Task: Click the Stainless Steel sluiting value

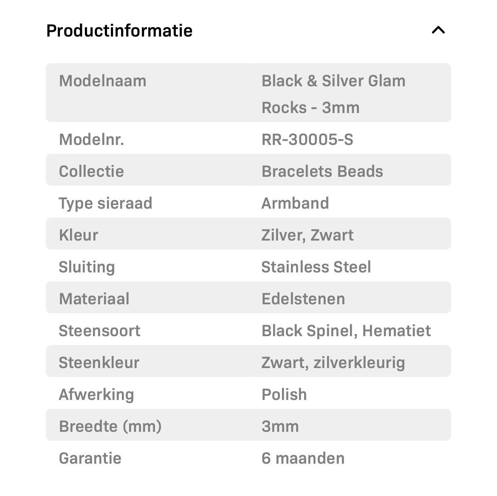Action: 316,267
